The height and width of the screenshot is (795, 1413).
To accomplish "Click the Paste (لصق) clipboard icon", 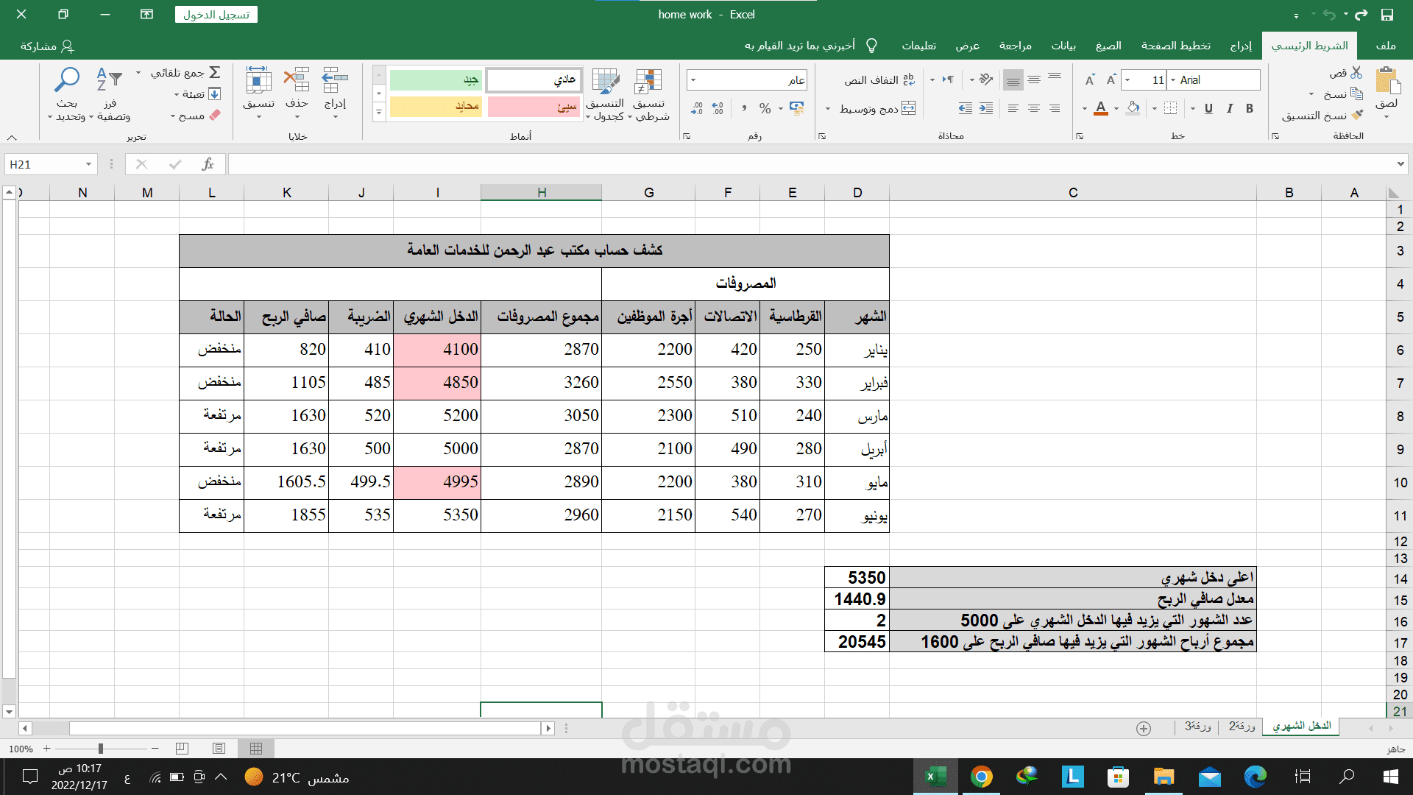I will click(x=1387, y=81).
